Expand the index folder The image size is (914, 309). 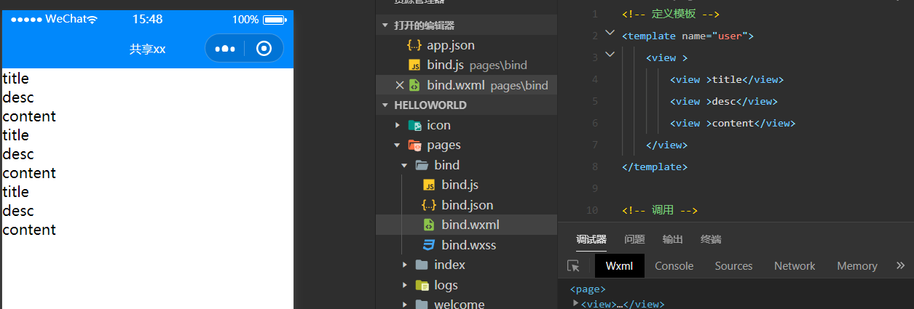tap(404, 265)
